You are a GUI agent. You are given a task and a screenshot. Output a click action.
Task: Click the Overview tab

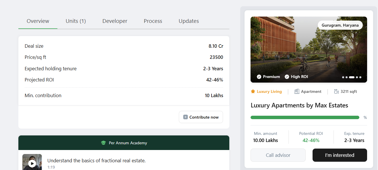point(38,21)
